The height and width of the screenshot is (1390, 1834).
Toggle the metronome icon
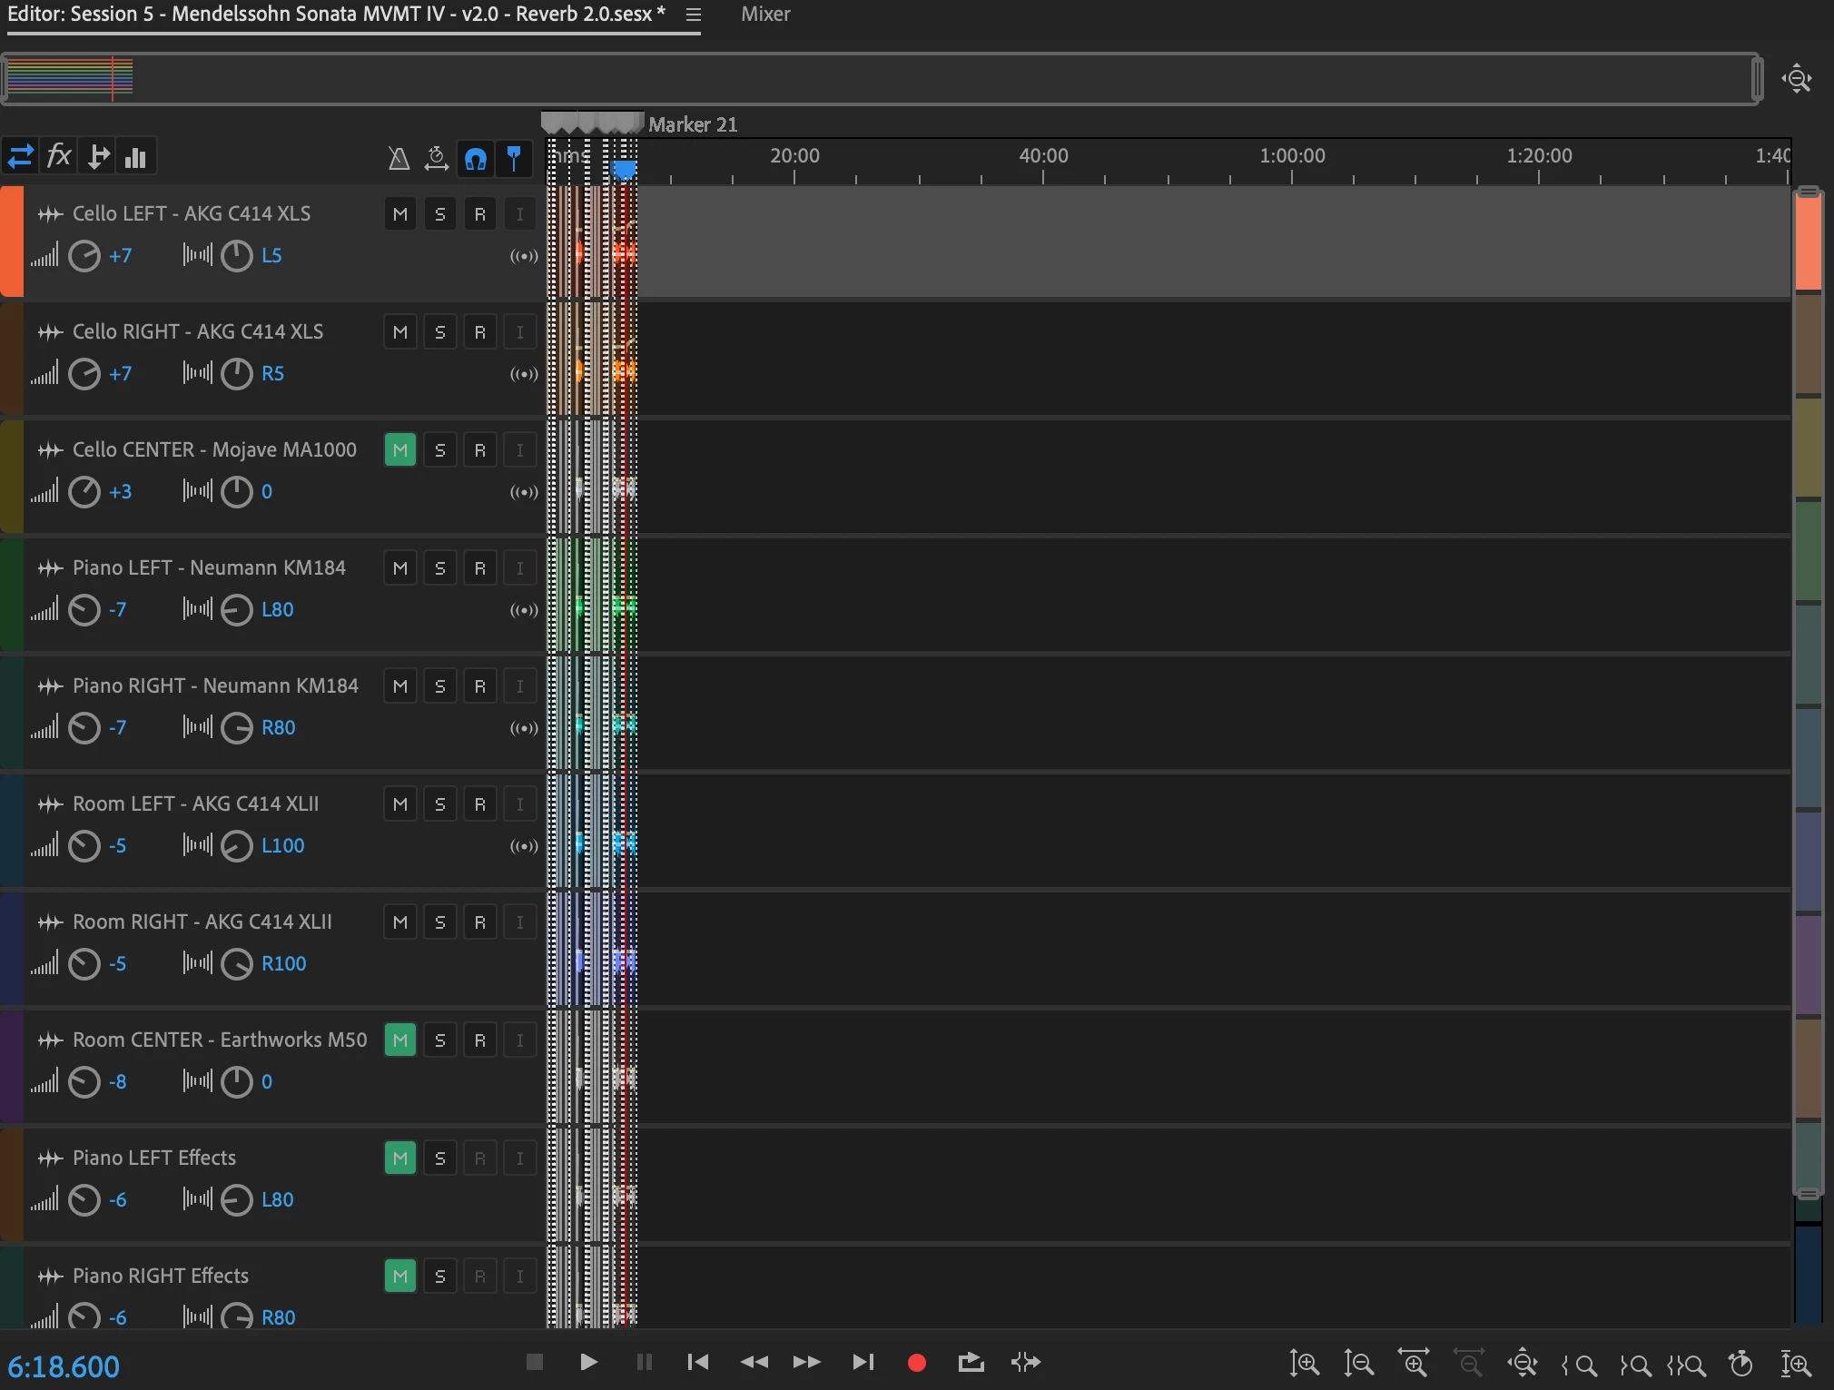[399, 158]
